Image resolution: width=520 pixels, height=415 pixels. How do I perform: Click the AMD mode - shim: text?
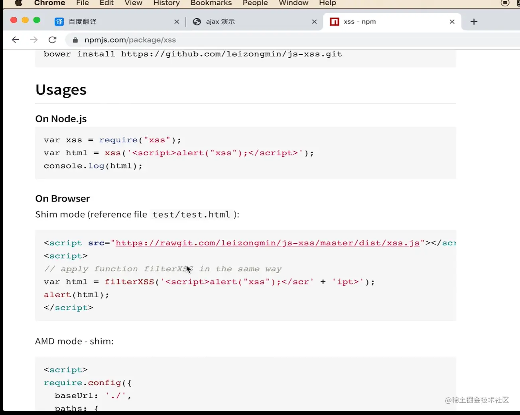click(75, 341)
